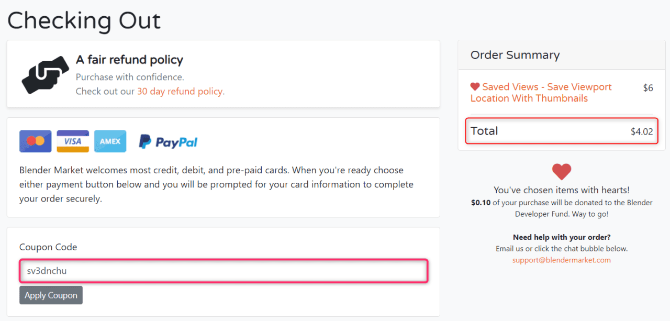
Task: Click the Checking Out page heading
Action: click(84, 20)
